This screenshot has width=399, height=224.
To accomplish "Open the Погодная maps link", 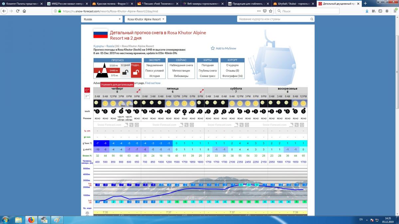I will click(207, 65).
